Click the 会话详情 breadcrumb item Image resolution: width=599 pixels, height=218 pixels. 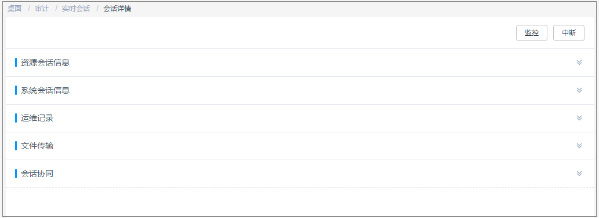point(117,9)
